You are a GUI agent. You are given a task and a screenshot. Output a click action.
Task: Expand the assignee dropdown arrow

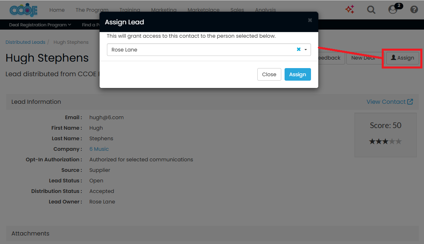[x=305, y=50]
